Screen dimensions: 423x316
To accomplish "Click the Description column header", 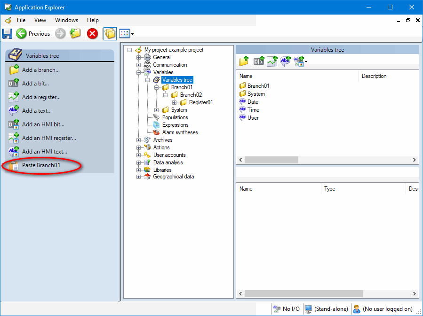I will (374, 76).
